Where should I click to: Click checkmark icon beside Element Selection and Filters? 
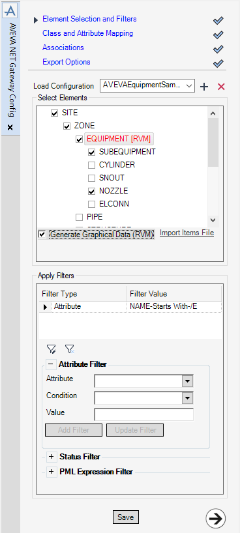point(218,21)
